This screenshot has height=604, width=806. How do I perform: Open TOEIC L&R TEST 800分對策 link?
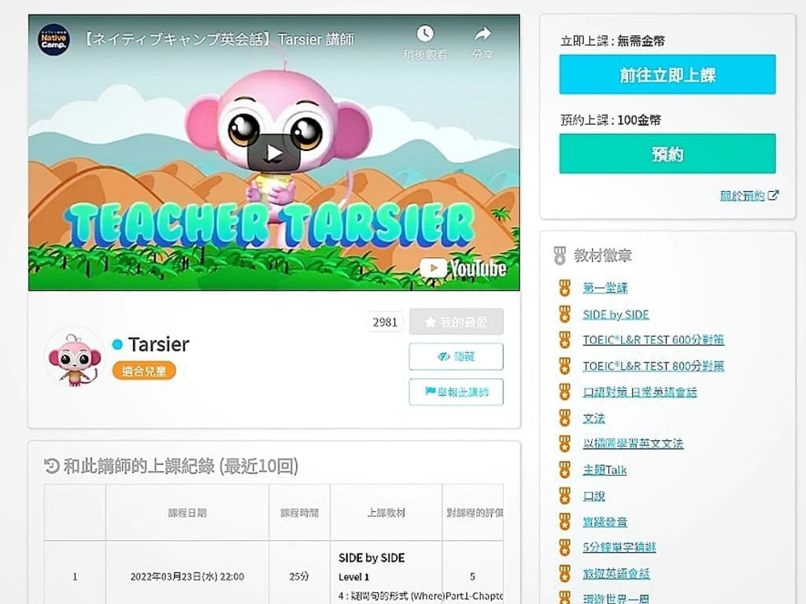[653, 366]
